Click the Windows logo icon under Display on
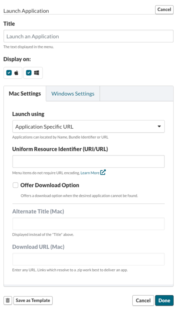 tap(36, 73)
